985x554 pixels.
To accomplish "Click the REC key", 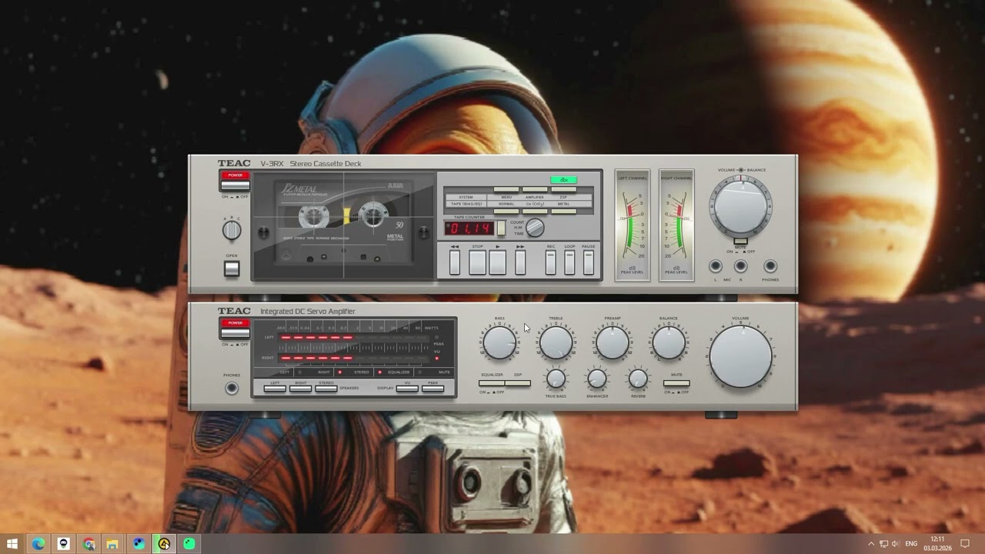I will pyautogui.click(x=550, y=262).
